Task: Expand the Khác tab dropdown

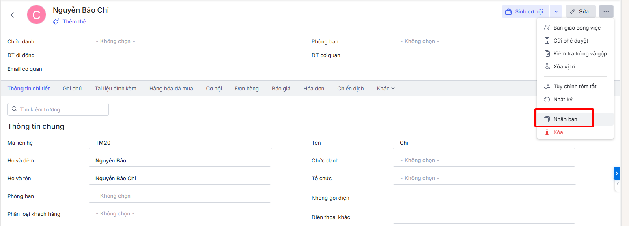Action: click(386, 89)
